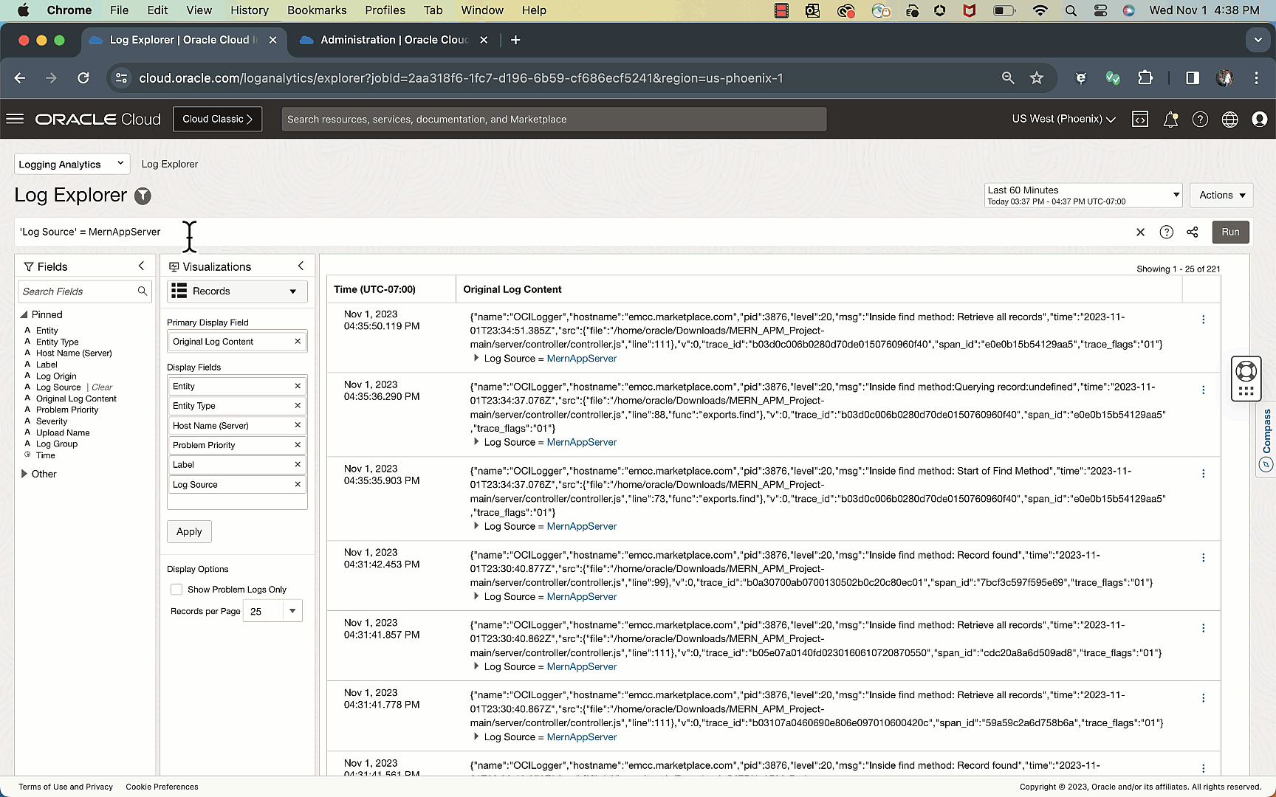The height and width of the screenshot is (797, 1276).
Task: Apply the display field changes
Action: pyautogui.click(x=189, y=531)
